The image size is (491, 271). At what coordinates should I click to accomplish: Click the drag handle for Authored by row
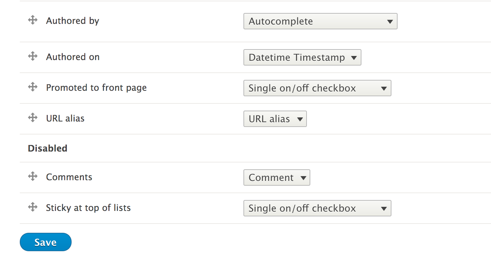[x=33, y=20]
